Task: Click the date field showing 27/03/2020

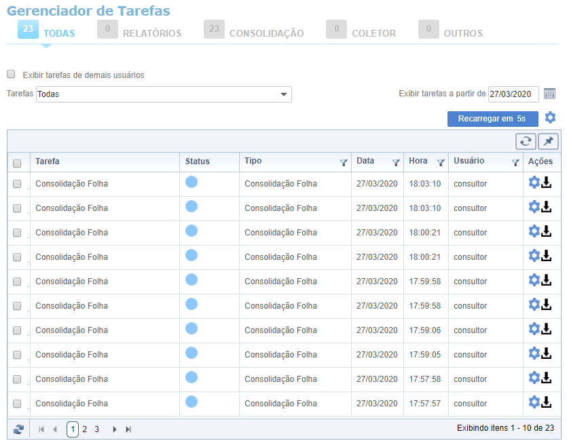Action: 513,94
